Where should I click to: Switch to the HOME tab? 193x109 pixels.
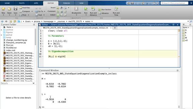[x=7, y=3]
